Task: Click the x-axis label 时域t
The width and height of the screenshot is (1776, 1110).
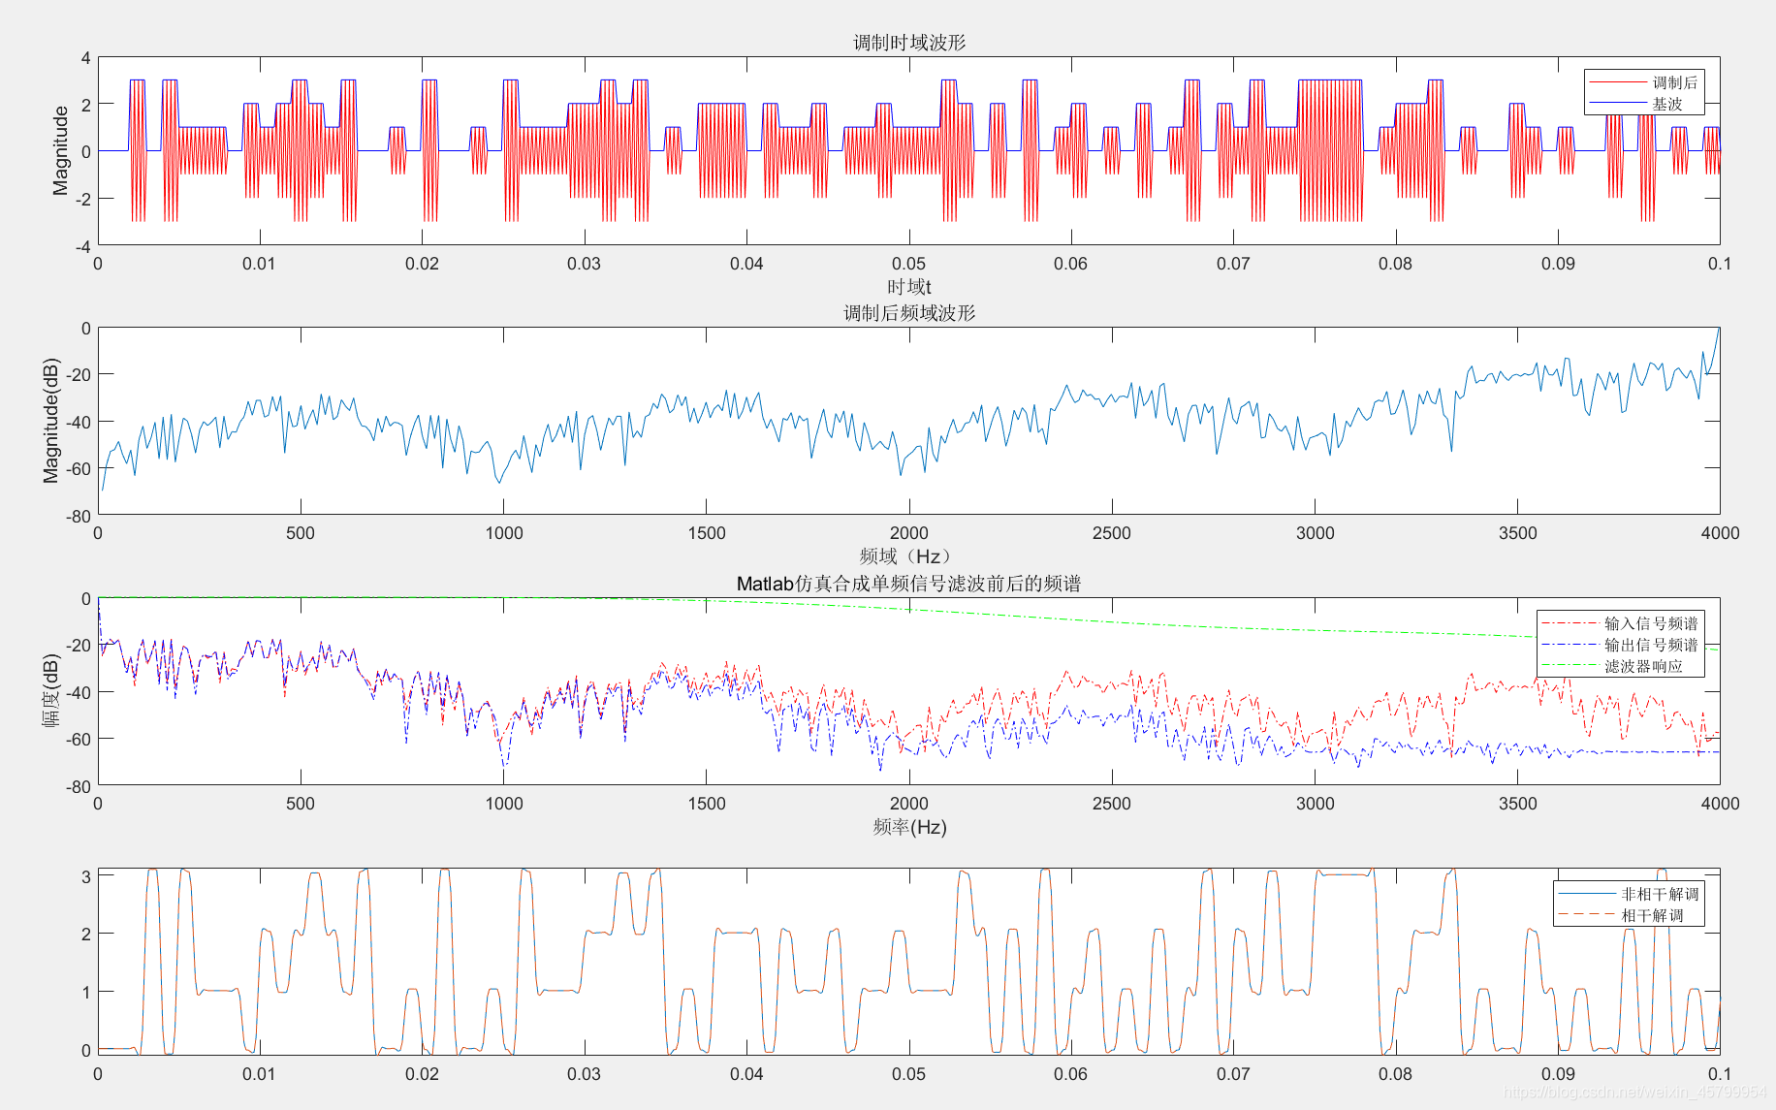Action: click(908, 287)
